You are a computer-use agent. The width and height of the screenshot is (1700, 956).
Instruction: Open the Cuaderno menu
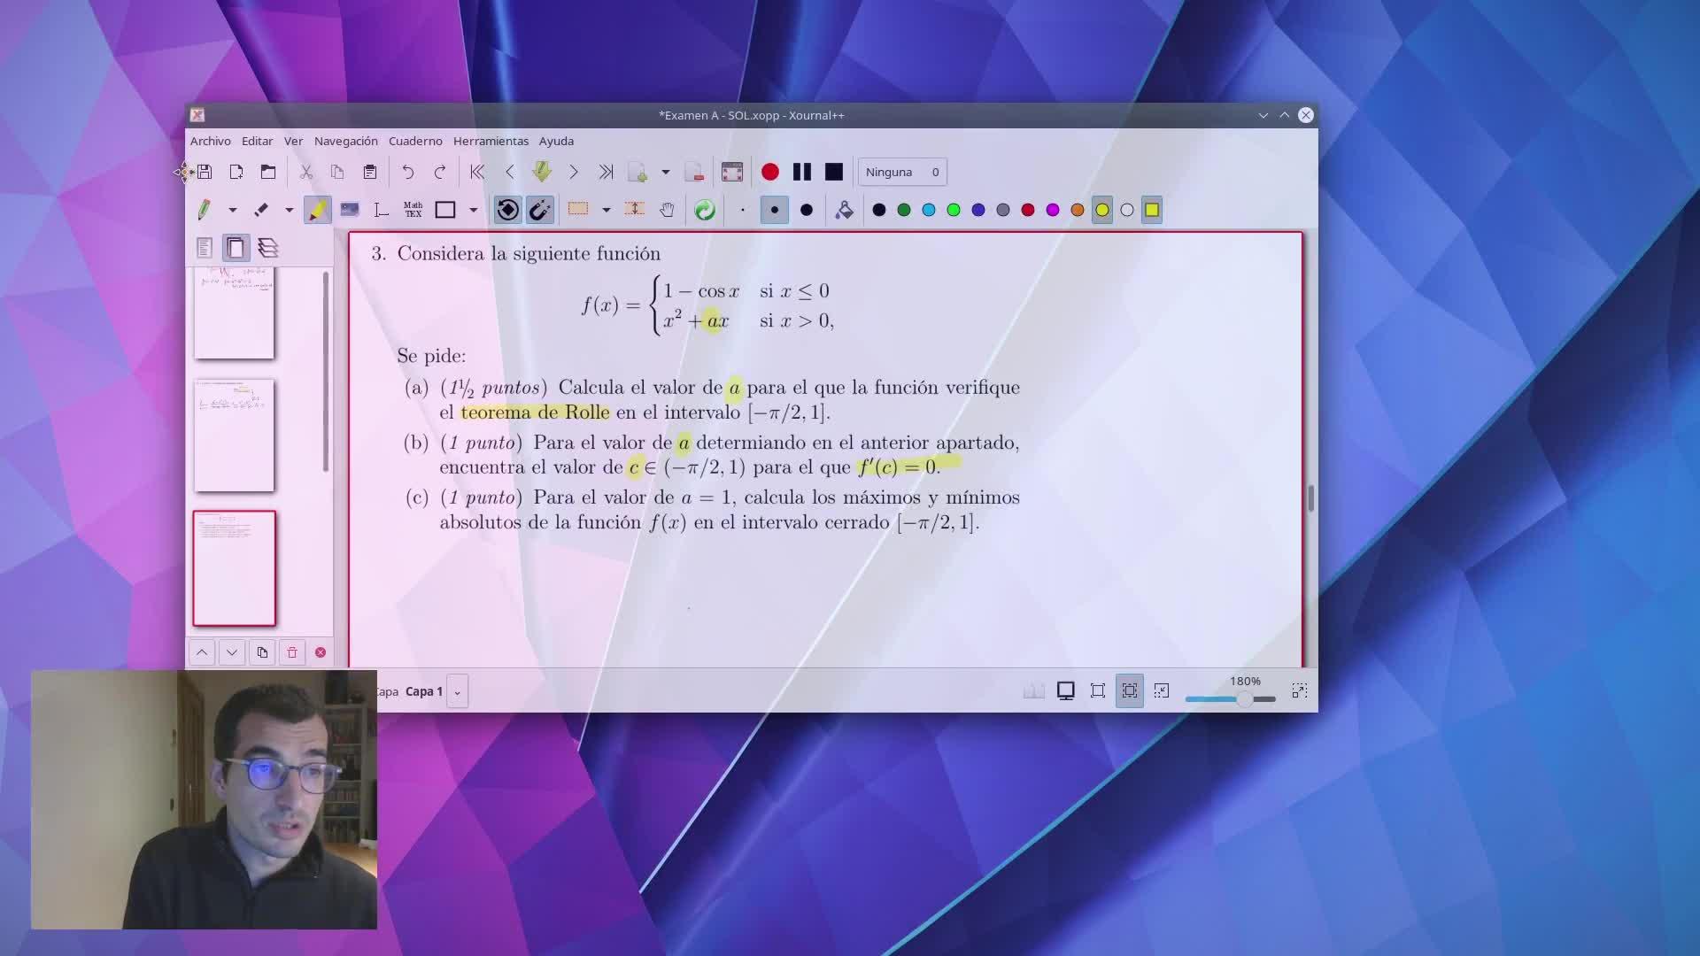click(x=415, y=141)
